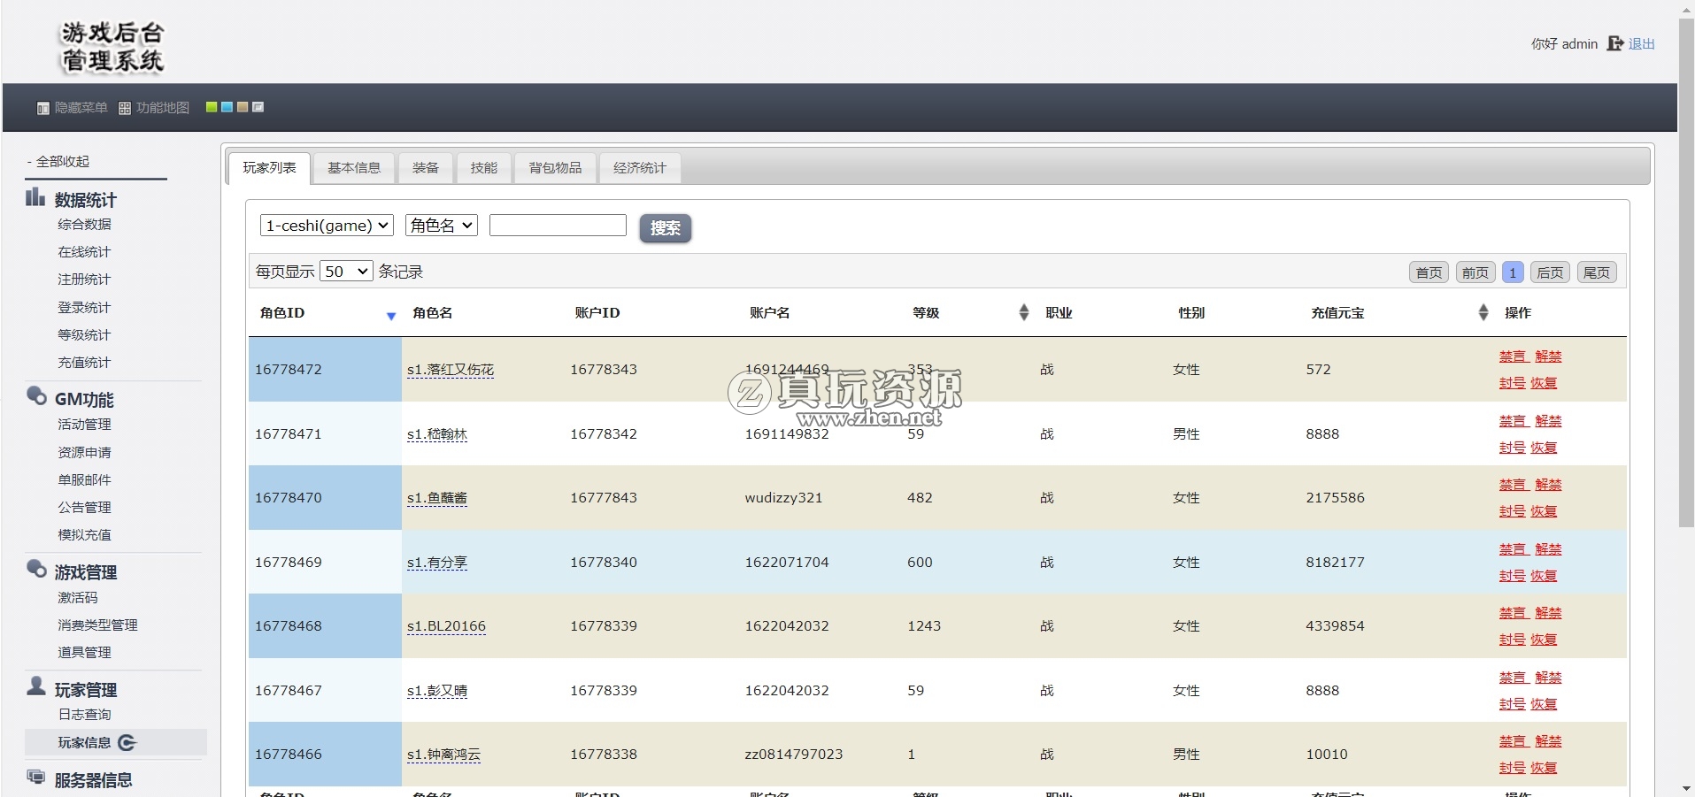Go to 尾页 last page
This screenshot has width=1695, height=797.
click(1597, 272)
